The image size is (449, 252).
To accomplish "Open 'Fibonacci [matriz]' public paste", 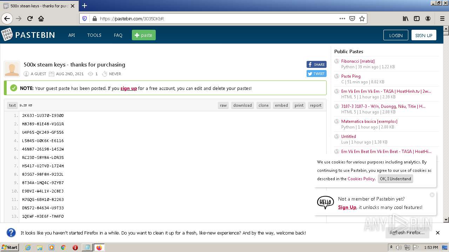I will pyautogui.click(x=358, y=61).
